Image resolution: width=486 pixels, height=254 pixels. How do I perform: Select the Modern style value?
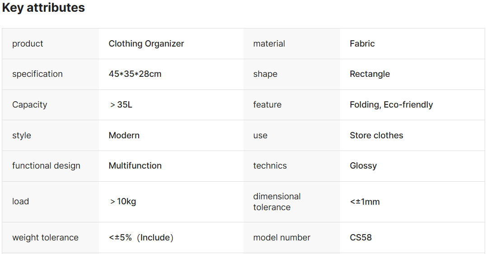[x=124, y=136]
